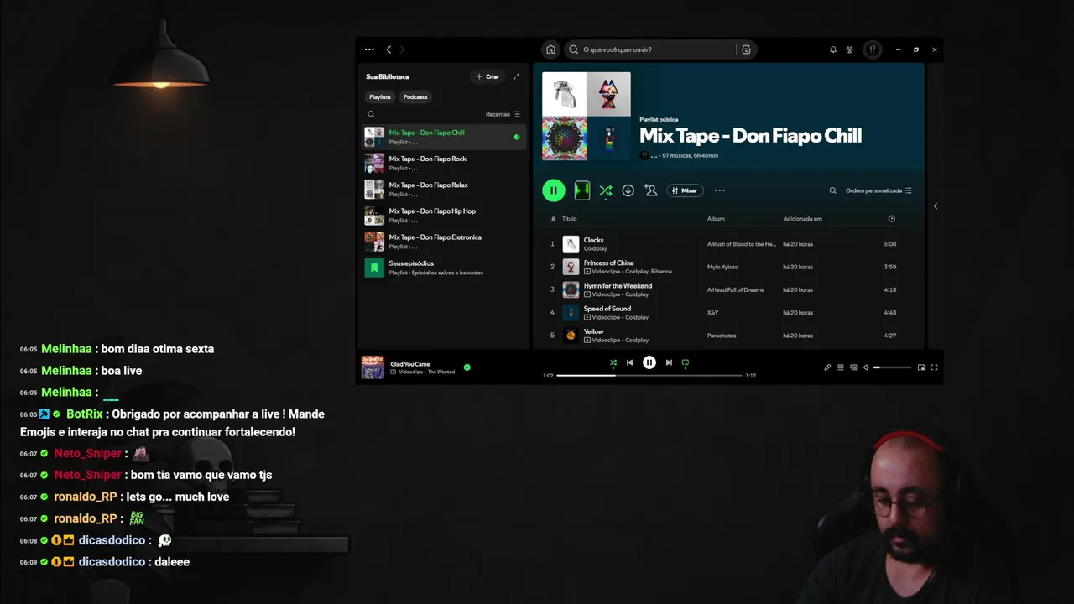Open Spotify's three-dots app menu
This screenshot has height=604, width=1074.
(369, 49)
